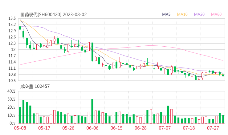Click the 11.1 price axis value

(x=12, y=68)
